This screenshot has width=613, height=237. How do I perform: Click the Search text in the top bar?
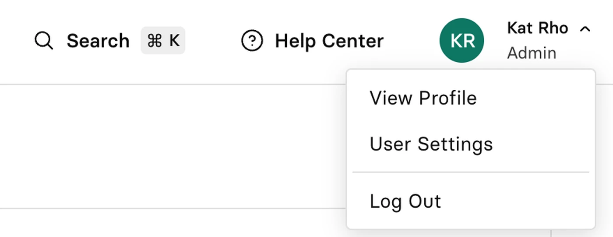[98, 41]
